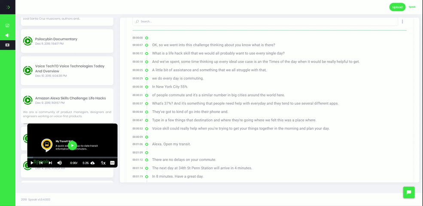Screen dimensions: 423x206
Task: Download media with the cloud download icon
Action: click(92, 163)
